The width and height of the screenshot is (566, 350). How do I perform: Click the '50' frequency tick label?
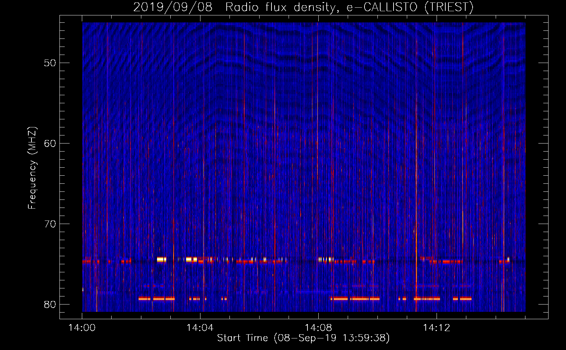[x=50, y=63]
